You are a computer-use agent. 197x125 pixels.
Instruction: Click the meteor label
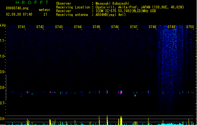[x=44, y=10]
